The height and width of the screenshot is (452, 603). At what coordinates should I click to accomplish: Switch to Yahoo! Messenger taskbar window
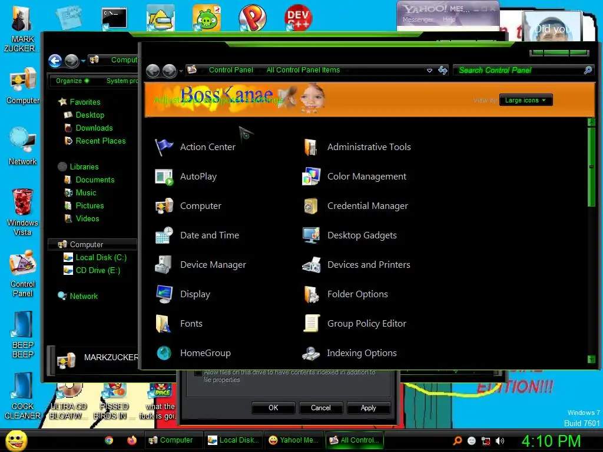point(294,440)
